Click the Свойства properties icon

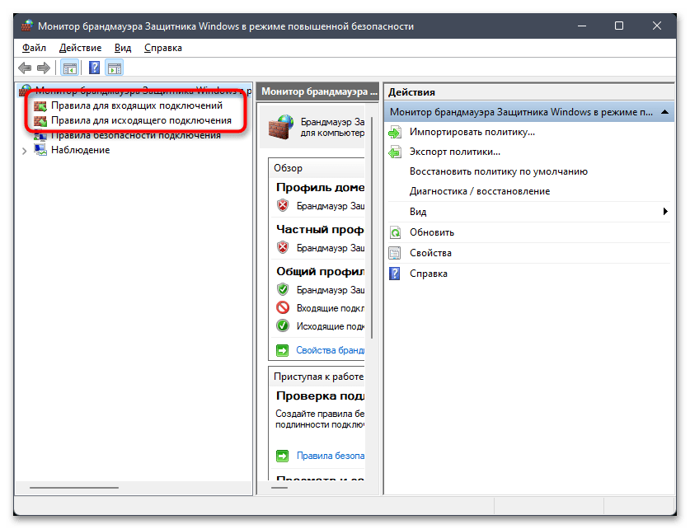click(x=395, y=253)
